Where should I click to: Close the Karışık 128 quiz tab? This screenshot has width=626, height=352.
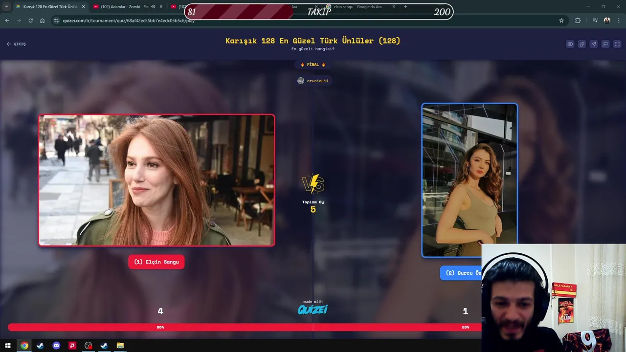(x=83, y=7)
